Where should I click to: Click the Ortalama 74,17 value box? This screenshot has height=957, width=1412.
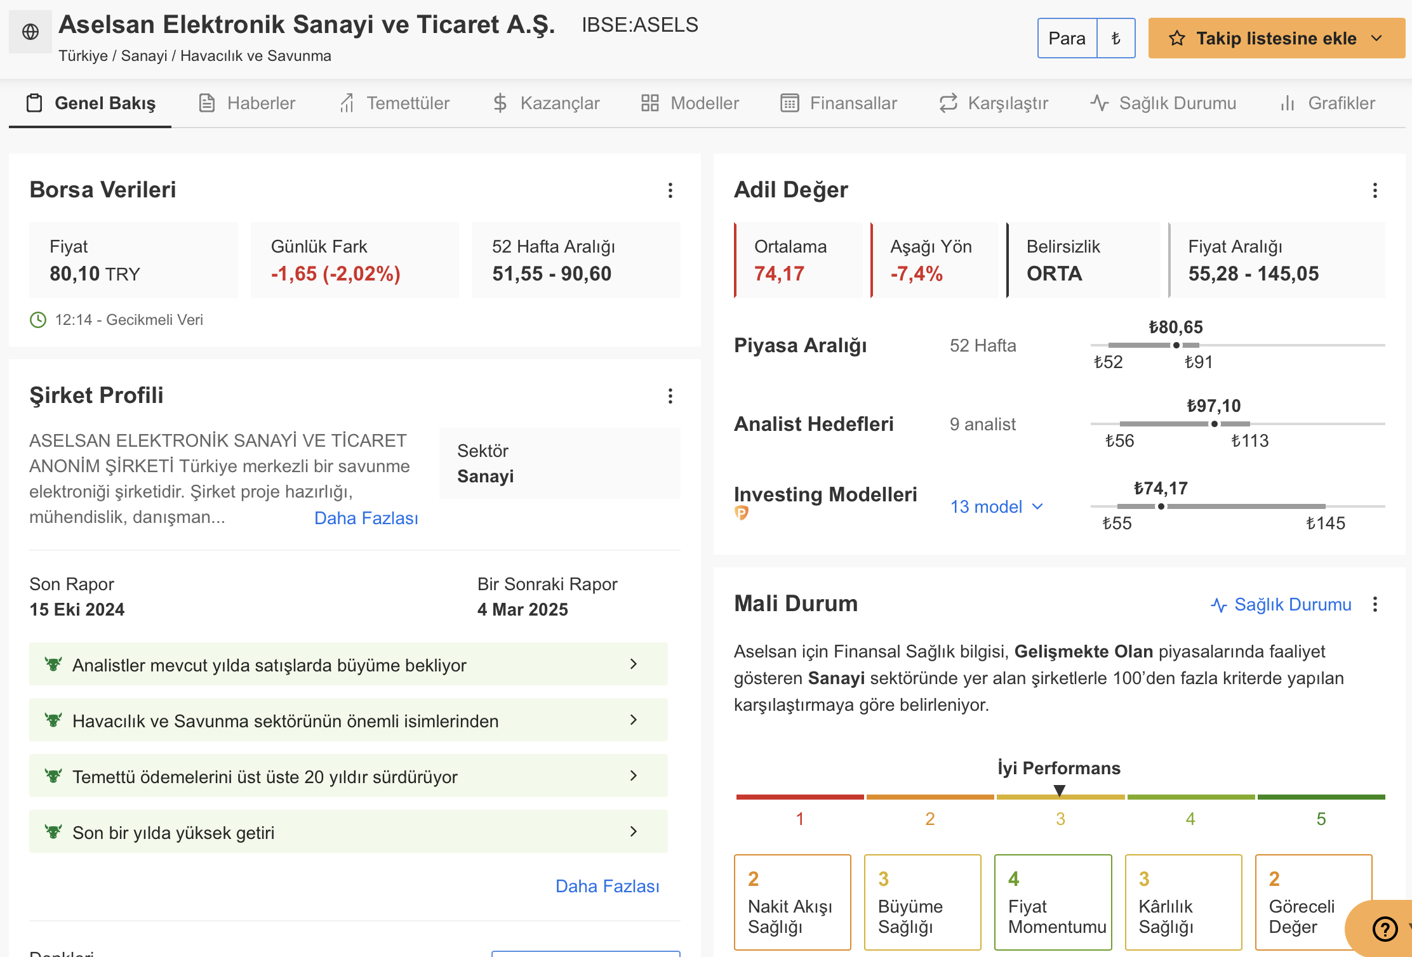(798, 260)
